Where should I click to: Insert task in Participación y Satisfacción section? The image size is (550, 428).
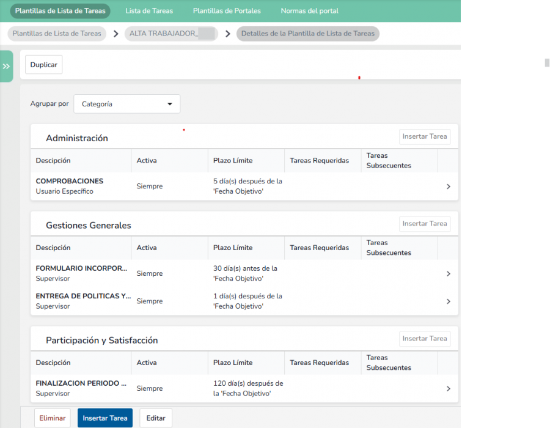click(425, 339)
